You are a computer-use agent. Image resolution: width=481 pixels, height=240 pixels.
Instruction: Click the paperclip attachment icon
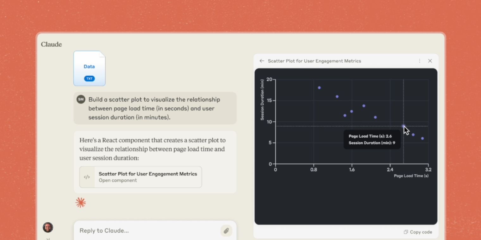[x=226, y=231]
